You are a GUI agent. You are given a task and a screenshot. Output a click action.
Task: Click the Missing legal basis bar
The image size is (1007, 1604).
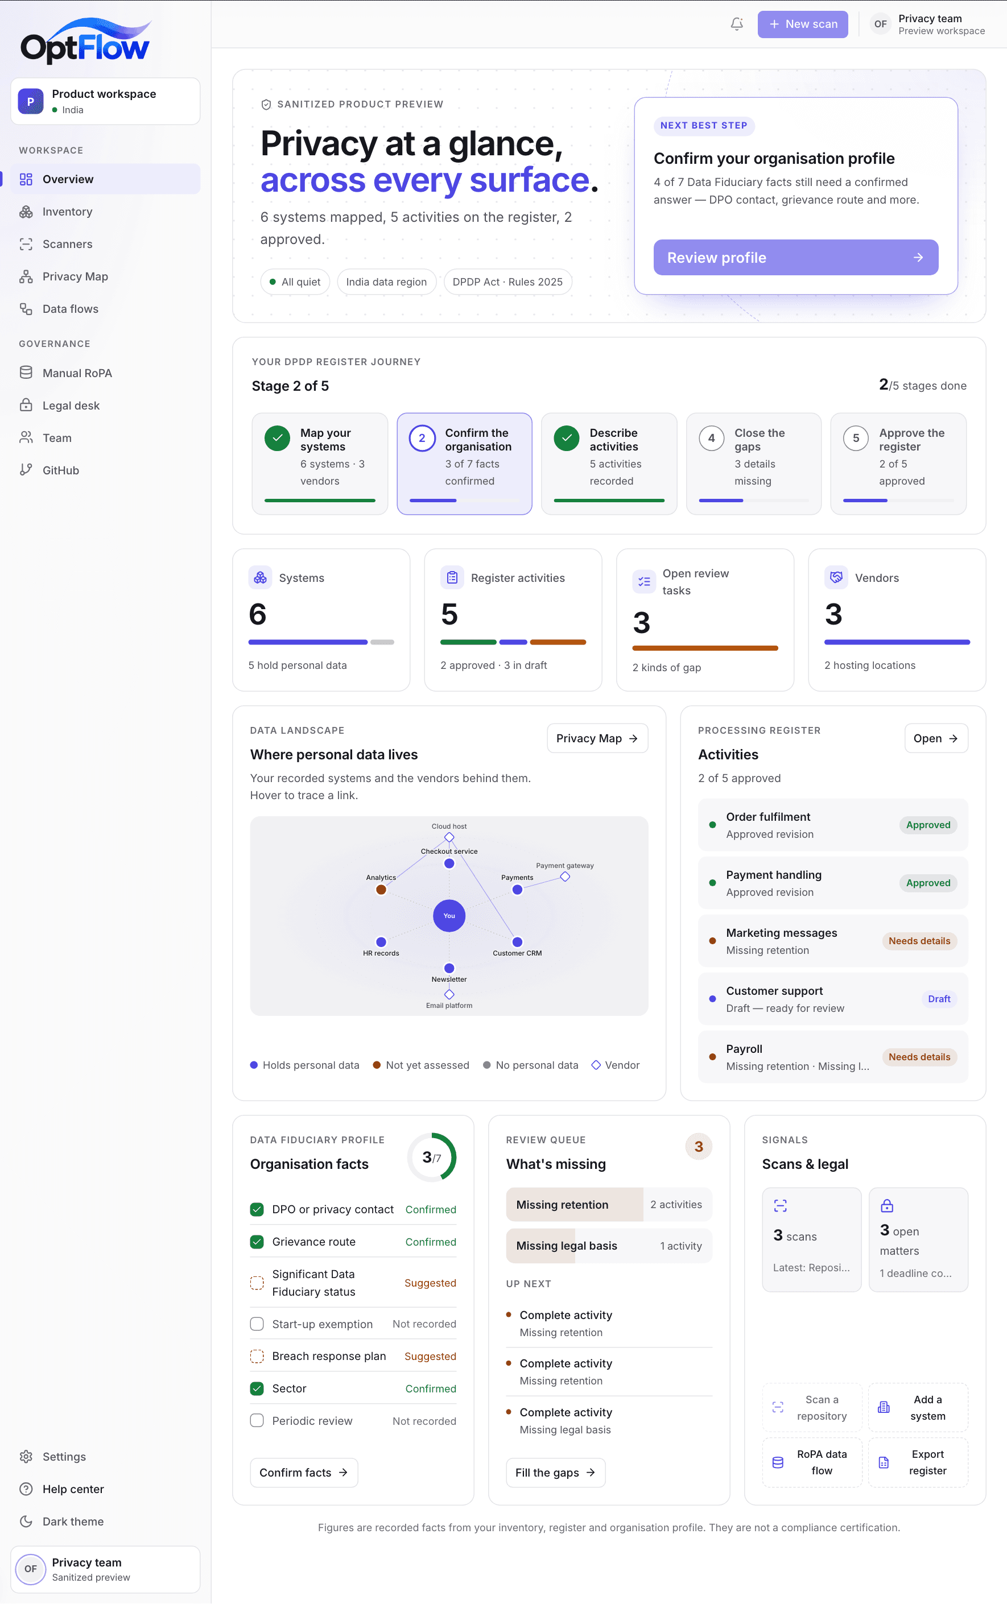609,1246
